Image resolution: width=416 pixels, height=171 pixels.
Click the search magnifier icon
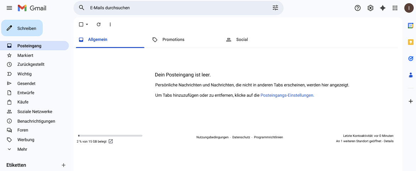tap(81, 8)
